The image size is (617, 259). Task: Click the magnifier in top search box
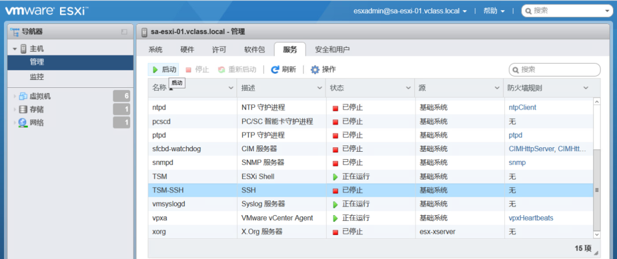(528, 11)
